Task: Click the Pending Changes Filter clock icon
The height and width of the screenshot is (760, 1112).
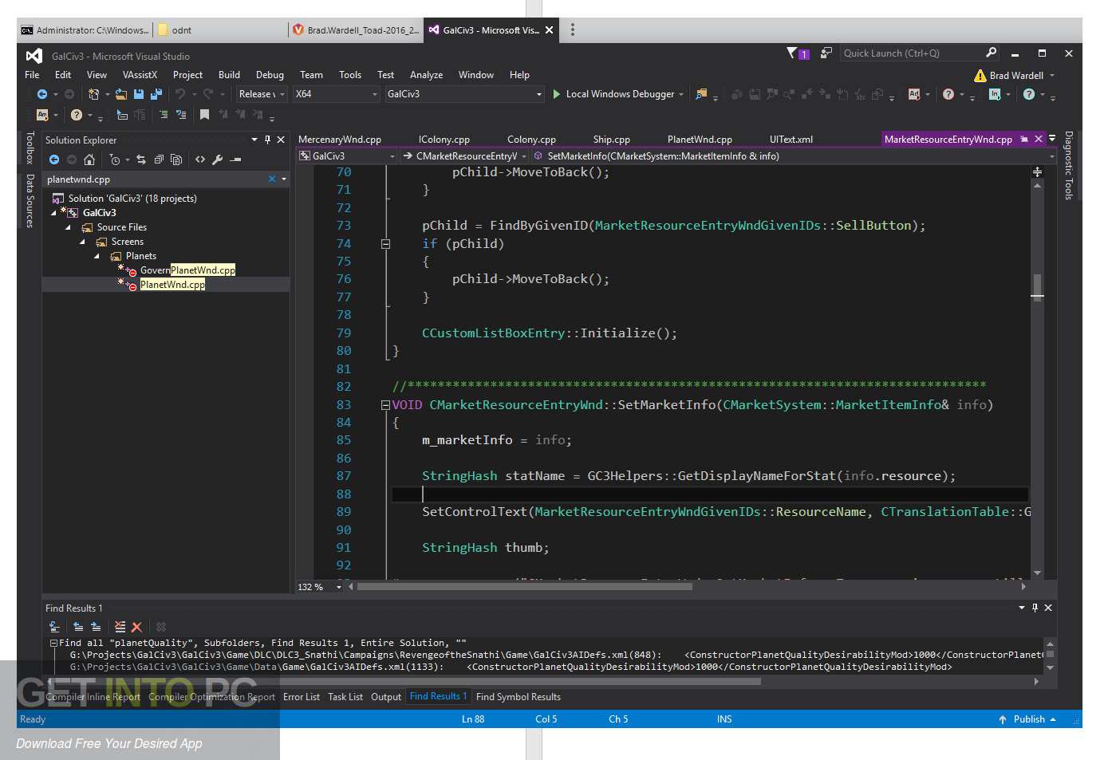Action: tap(115, 159)
